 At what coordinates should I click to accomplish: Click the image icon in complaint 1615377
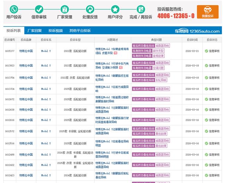(115, 53)
